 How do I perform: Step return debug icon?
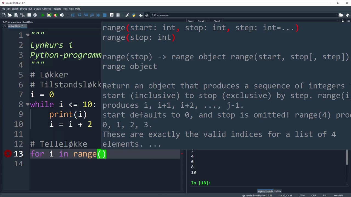point(92,15)
